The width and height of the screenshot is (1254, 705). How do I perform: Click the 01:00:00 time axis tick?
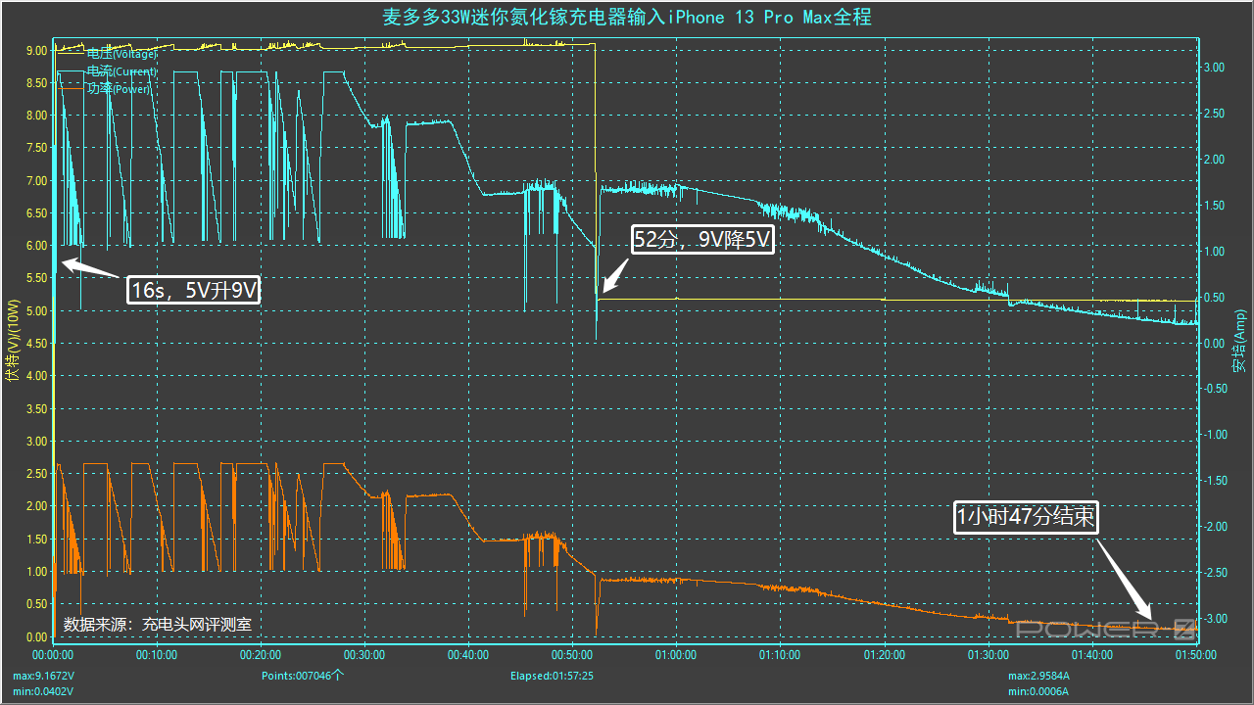[x=676, y=655]
